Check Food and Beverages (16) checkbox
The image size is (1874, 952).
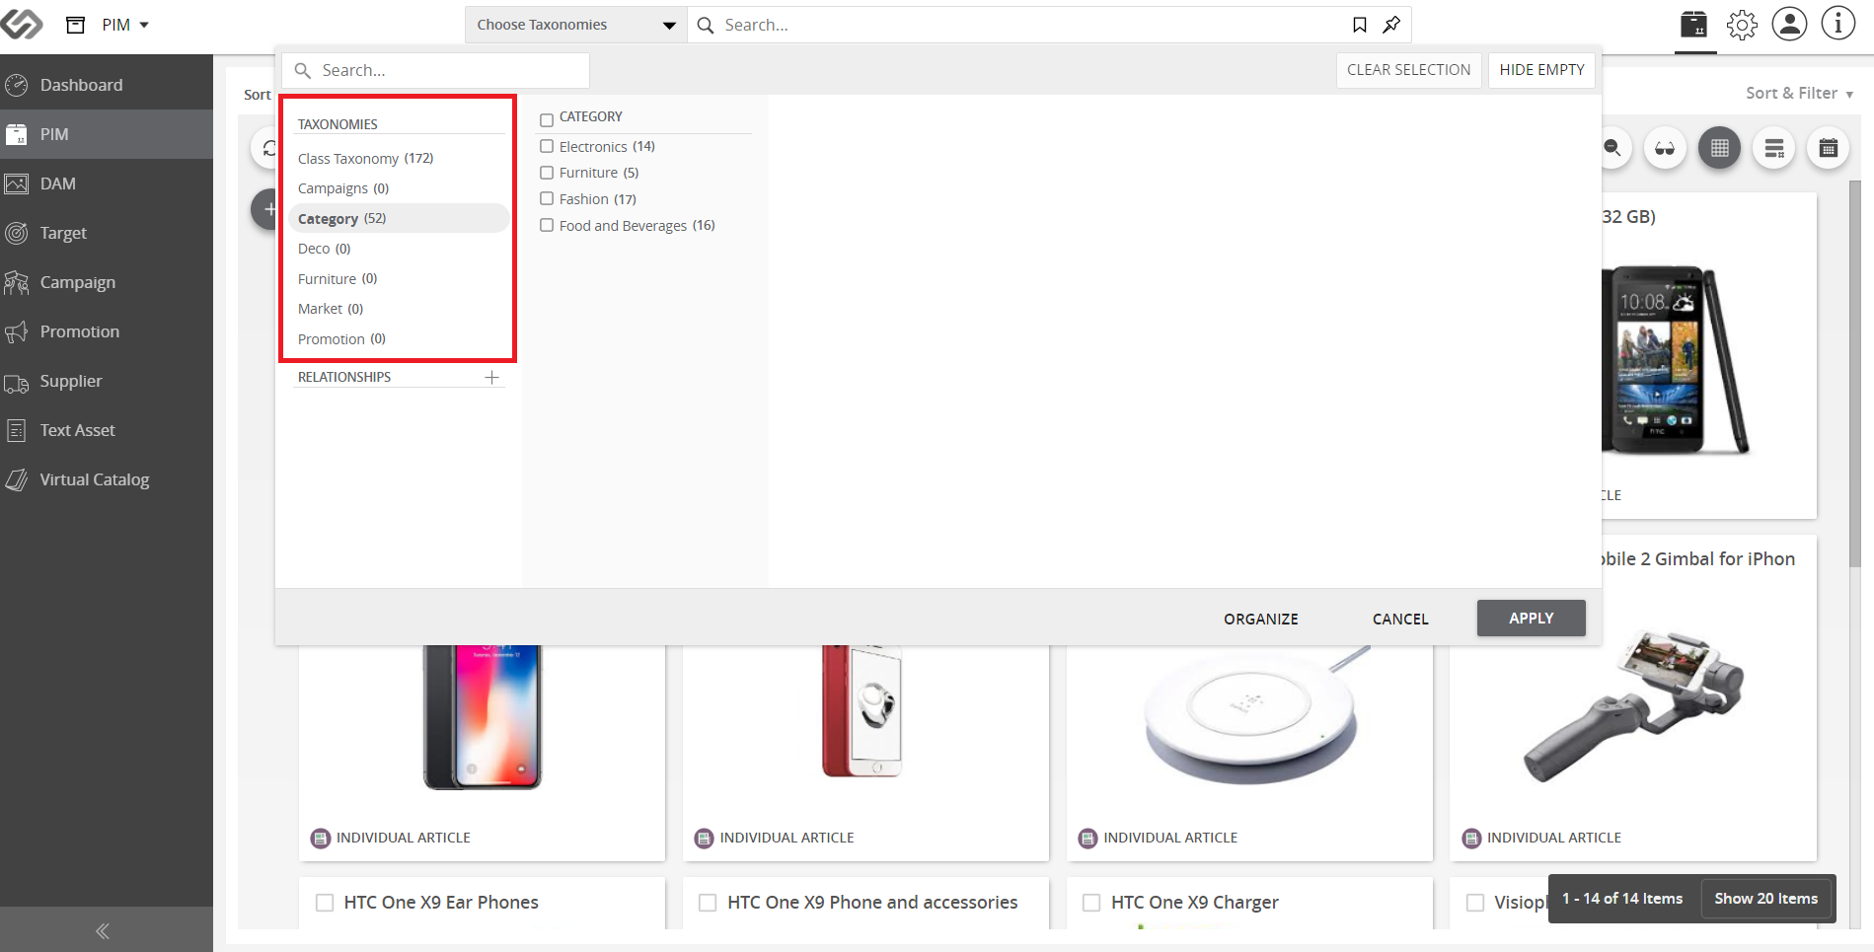(547, 225)
